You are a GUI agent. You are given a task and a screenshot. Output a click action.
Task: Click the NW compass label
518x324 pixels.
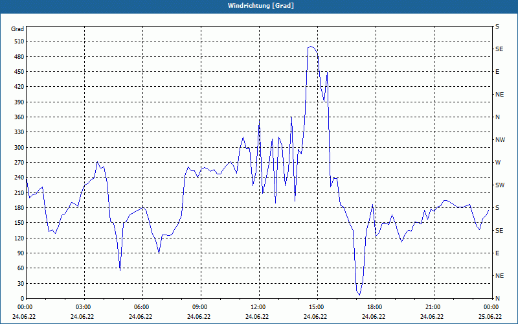click(500, 140)
